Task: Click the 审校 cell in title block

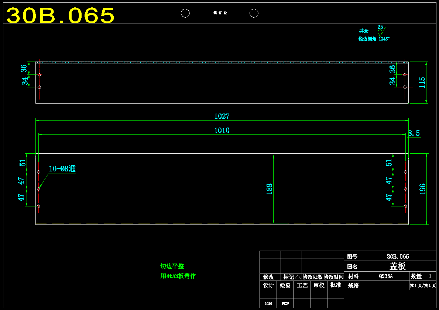Action: (x=319, y=285)
